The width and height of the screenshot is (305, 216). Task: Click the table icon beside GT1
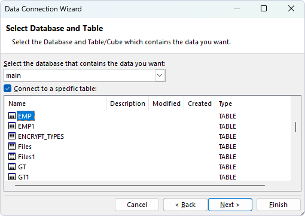pos(12,177)
